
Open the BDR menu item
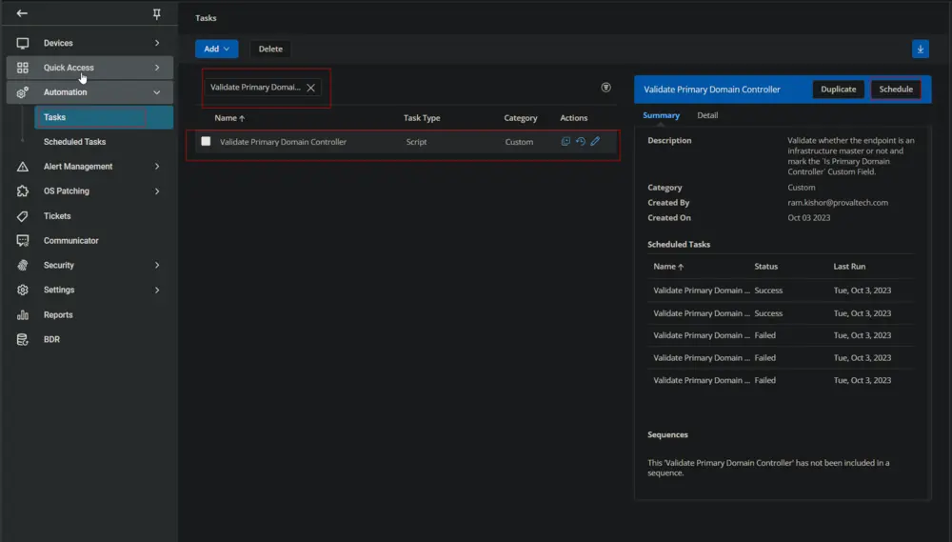pos(51,339)
